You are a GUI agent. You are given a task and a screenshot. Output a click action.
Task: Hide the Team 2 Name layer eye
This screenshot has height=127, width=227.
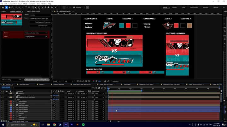pyautogui.click(x=2, y=101)
